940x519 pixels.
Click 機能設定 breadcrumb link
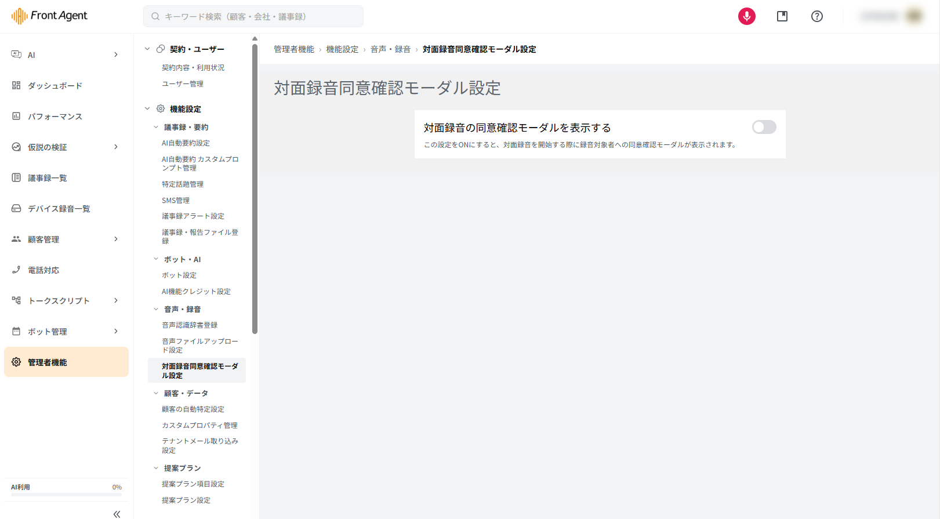coord(342,49)
